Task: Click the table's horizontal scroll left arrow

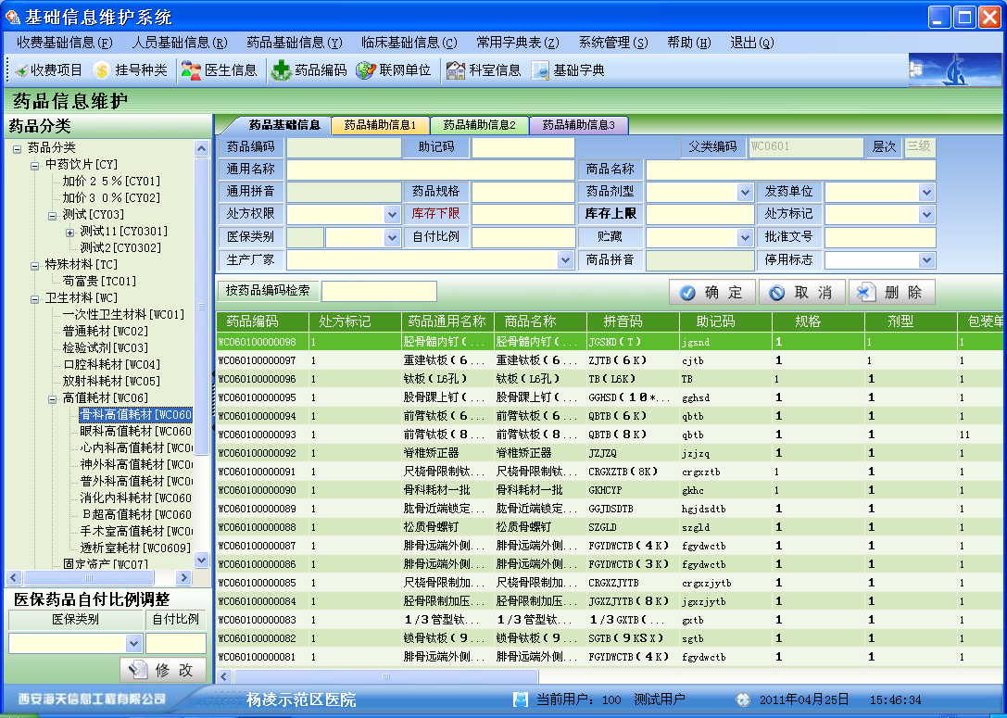Action: (x=224, y=676)
